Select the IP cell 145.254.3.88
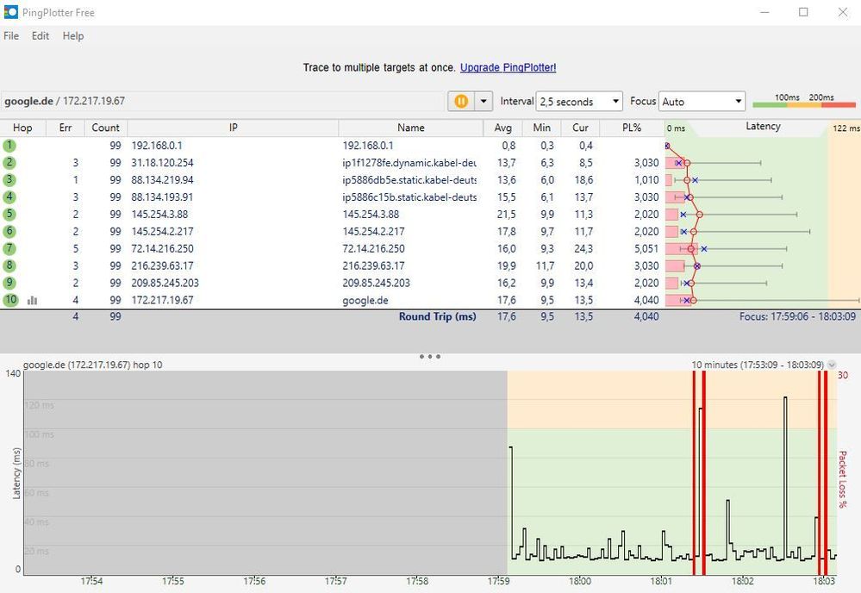Viewport: 861px width, 593px height. 159,214
